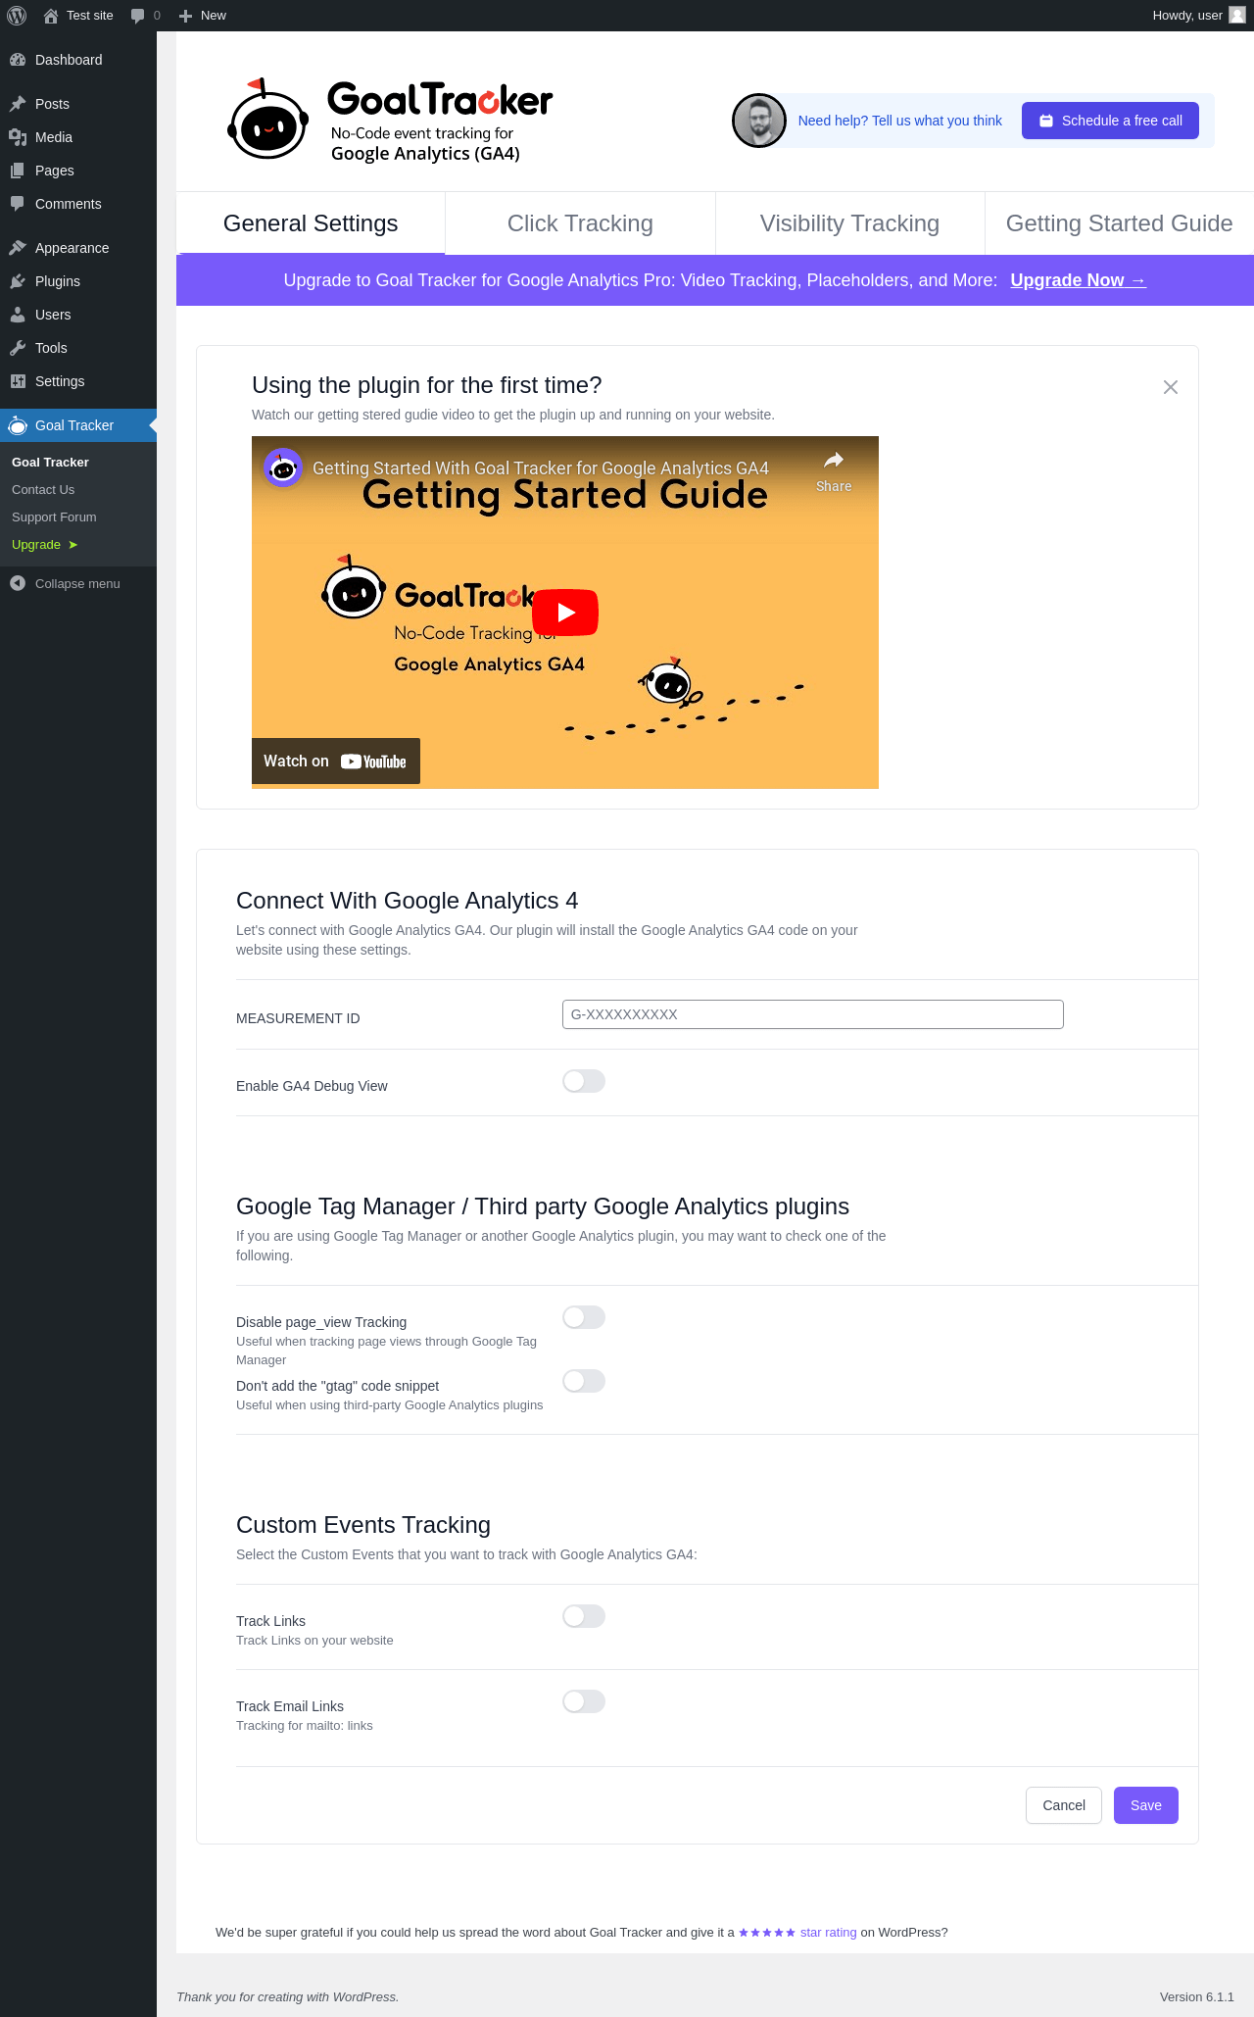The height and width of the screenshot is (2017, 1254).
Task: Switch to General Settings tab
Action: [311, 223]
